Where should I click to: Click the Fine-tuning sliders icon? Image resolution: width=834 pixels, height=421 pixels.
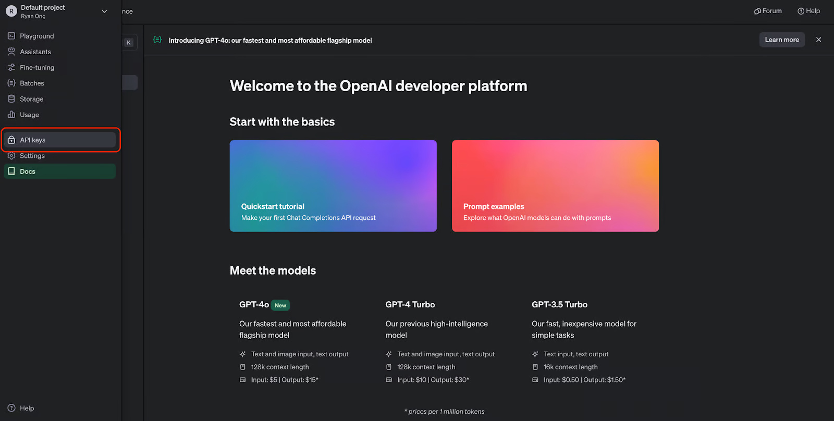click(11, 67)
